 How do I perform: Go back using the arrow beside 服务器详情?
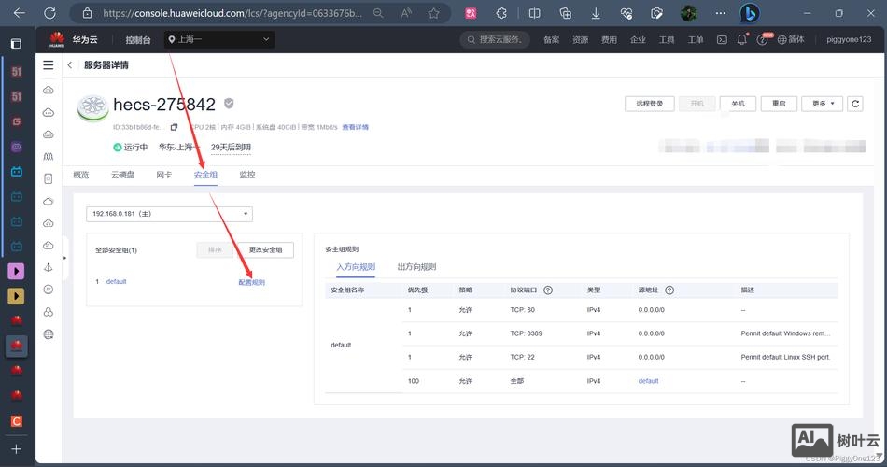tap(70, 65)
